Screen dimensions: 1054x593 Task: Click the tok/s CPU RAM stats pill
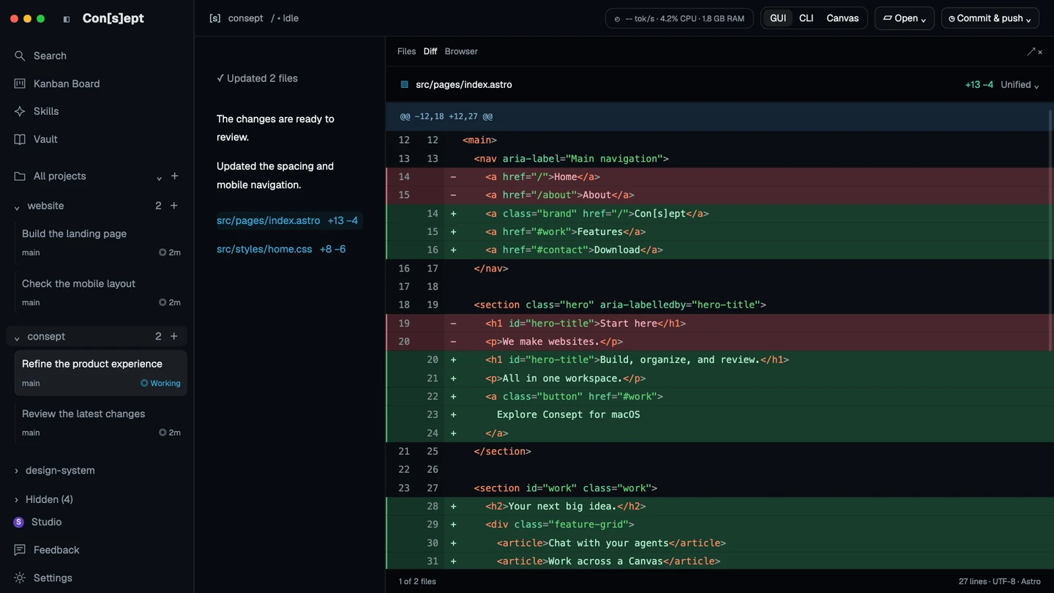pyautogui.click(x=679, y=18)
